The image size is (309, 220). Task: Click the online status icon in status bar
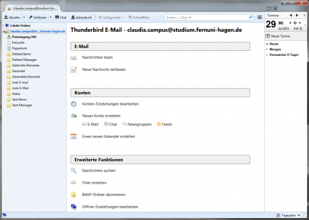[x=4, y=215]
